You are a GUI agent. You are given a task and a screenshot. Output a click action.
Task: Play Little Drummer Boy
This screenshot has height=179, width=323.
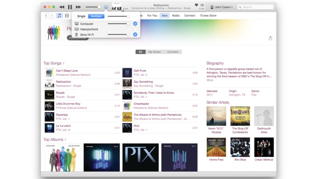[x=82, y=106]
